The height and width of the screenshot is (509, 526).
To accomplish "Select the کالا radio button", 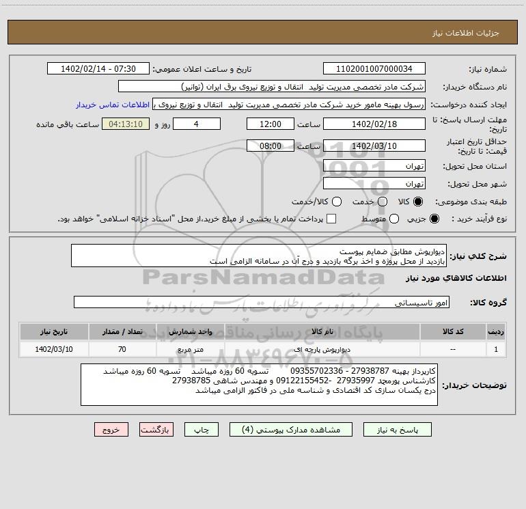I will point(418,202).
